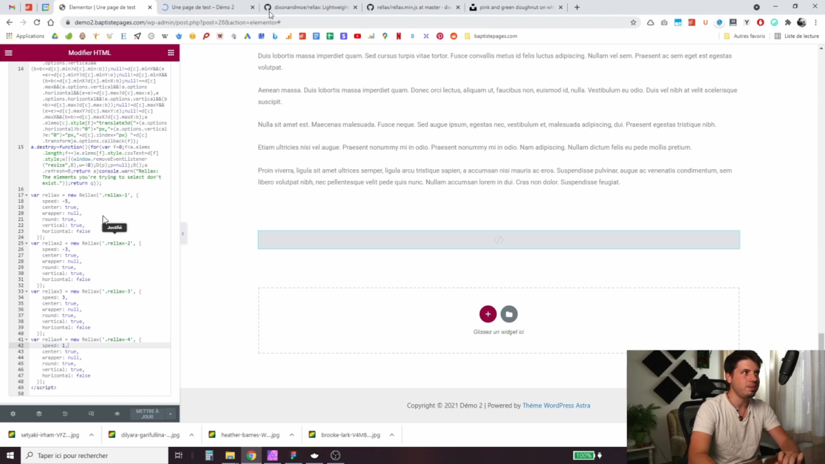Reload the current page
825x464 pixels.
click(x=37, y=22)
